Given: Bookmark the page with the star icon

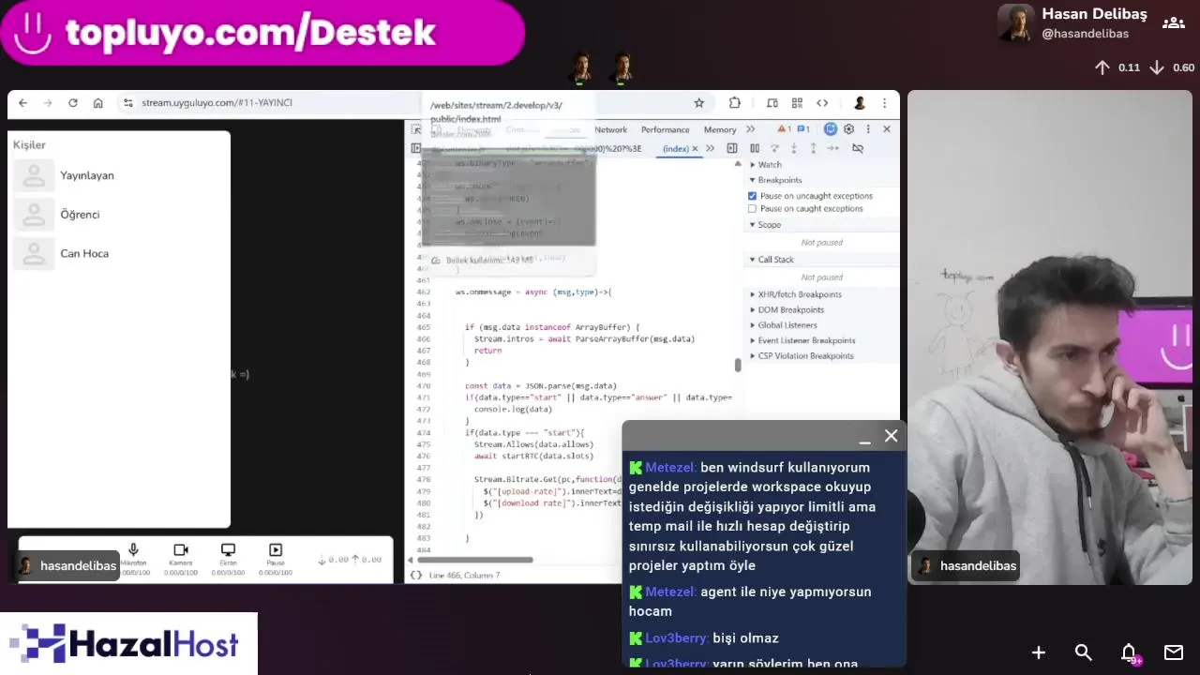Looking at the screenshot, I should [x=698, y=103].
